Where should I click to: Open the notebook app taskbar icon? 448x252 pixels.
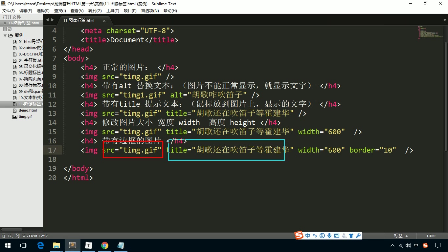pos(121,245)
